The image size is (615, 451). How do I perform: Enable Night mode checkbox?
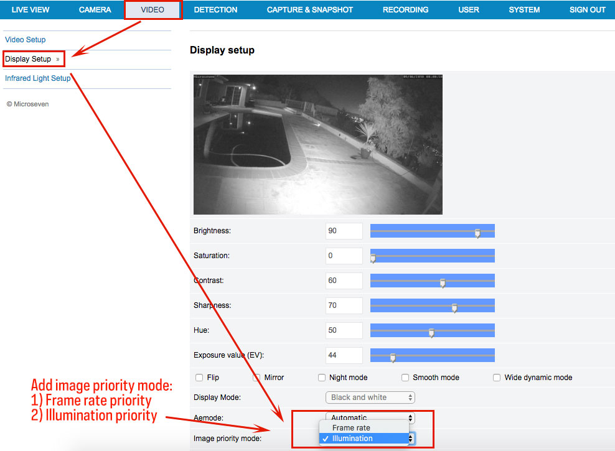click(322, 378)
